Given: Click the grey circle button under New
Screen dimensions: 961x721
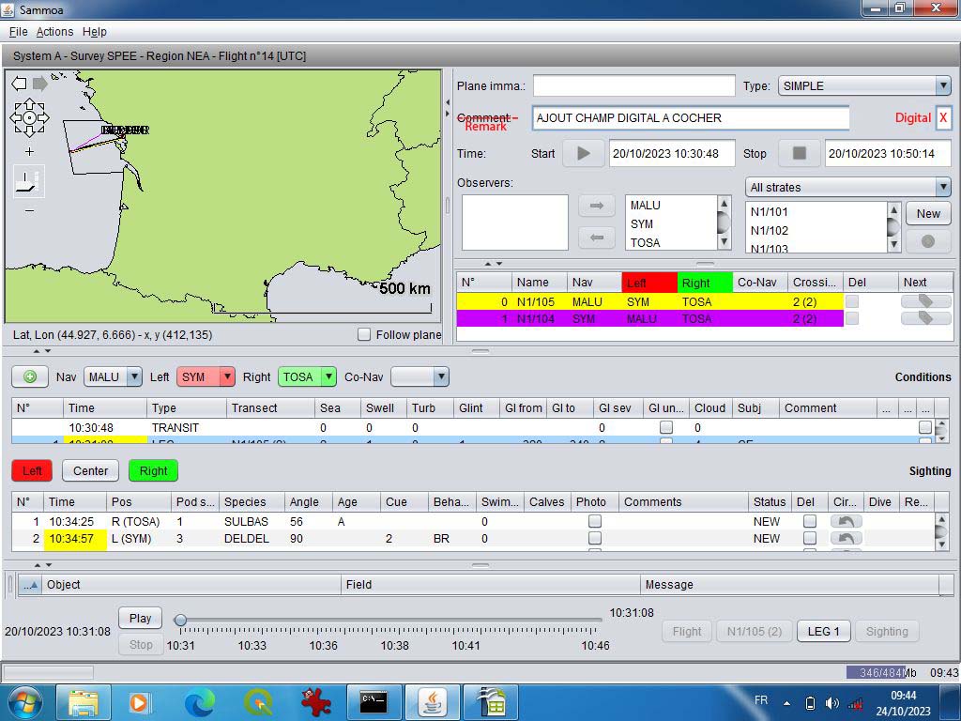Looking at the screenshot, I should [x=928, y=241].
